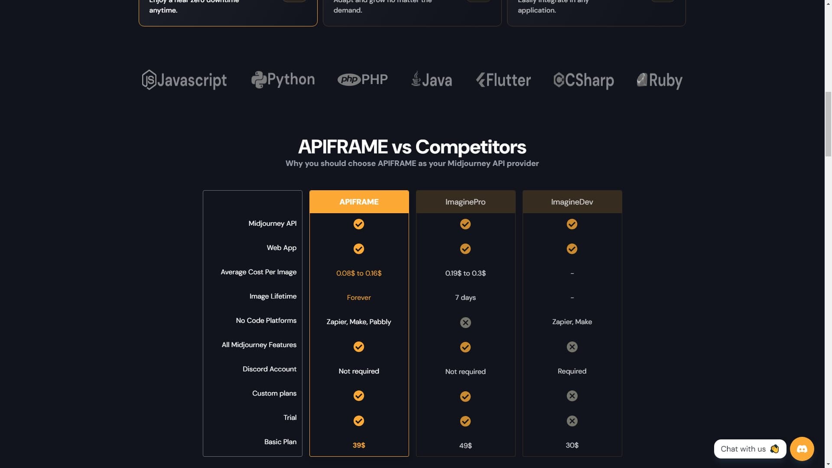Image resolution: width=832 pixels, height=468 pixels.
Task: Click the '0.08$ to 0.16$' price value
Action: coord(359,273)
